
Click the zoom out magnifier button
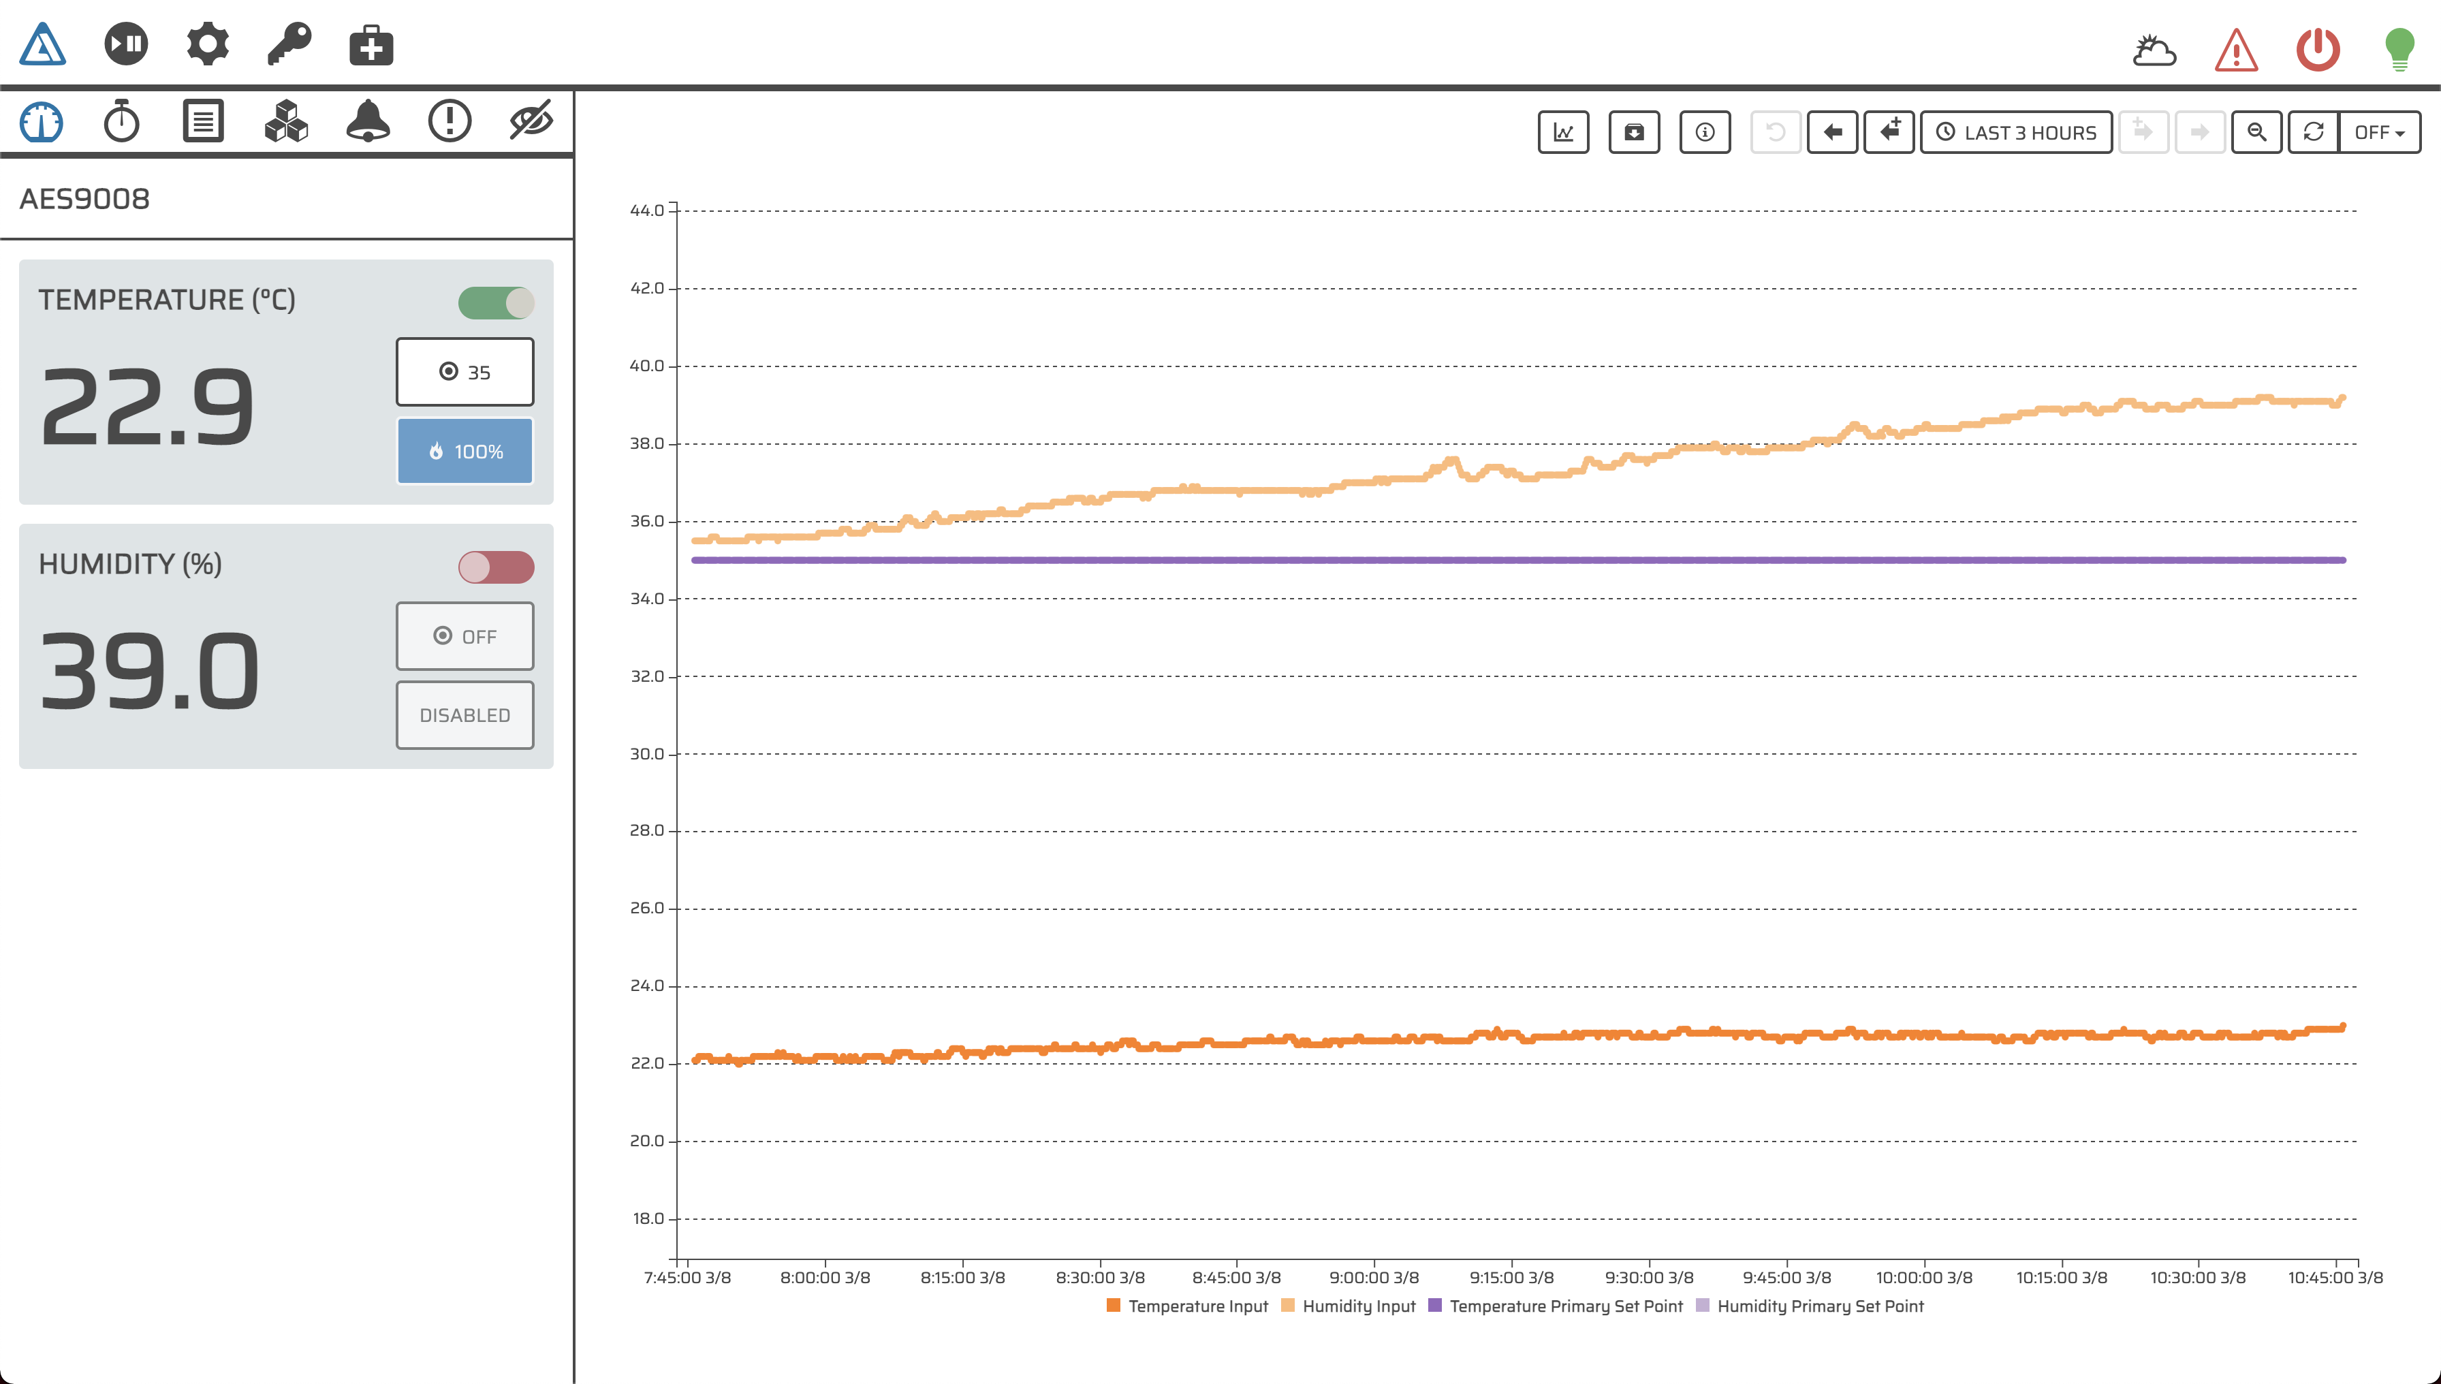coord(2256,132)
